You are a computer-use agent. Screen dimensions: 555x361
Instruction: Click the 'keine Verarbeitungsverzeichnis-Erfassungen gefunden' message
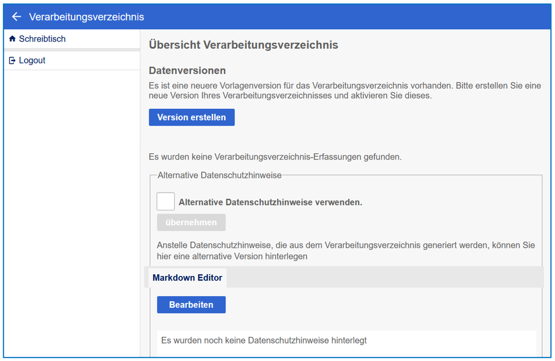(275, 157)
